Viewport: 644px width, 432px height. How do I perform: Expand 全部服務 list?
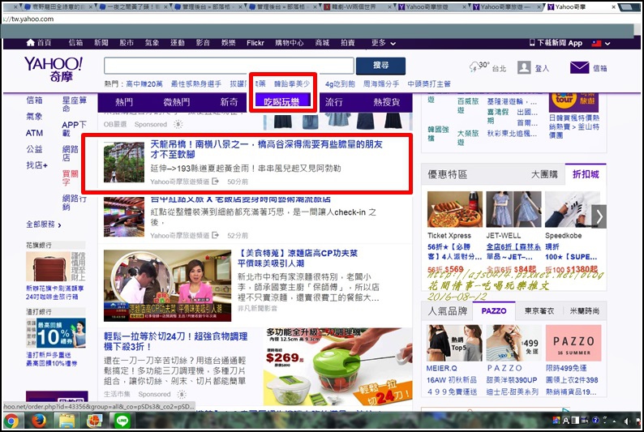(44, 225)
